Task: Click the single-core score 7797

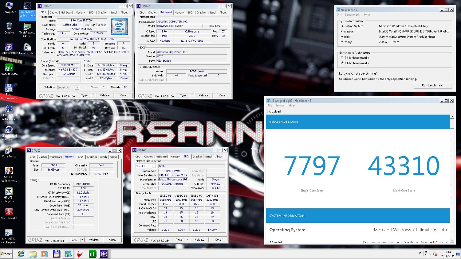Action: [x=312, y=166]
